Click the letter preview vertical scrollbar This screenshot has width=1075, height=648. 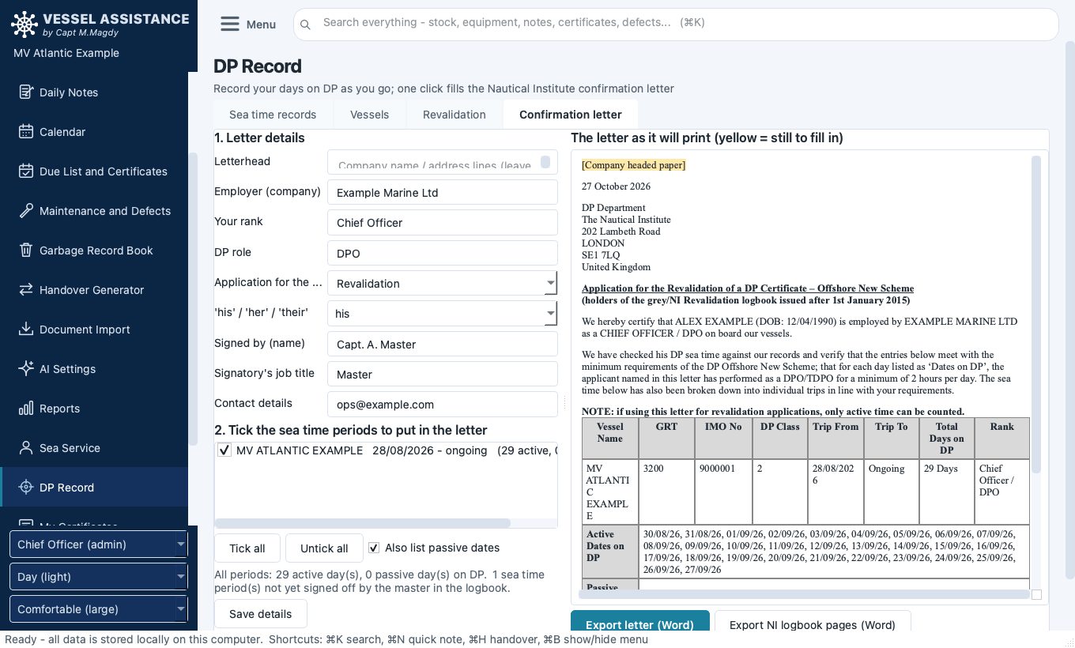click(x=1036, y=315)
